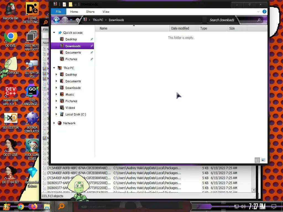
Task: Open Explorer Help question mark
Action: (264, 12)
